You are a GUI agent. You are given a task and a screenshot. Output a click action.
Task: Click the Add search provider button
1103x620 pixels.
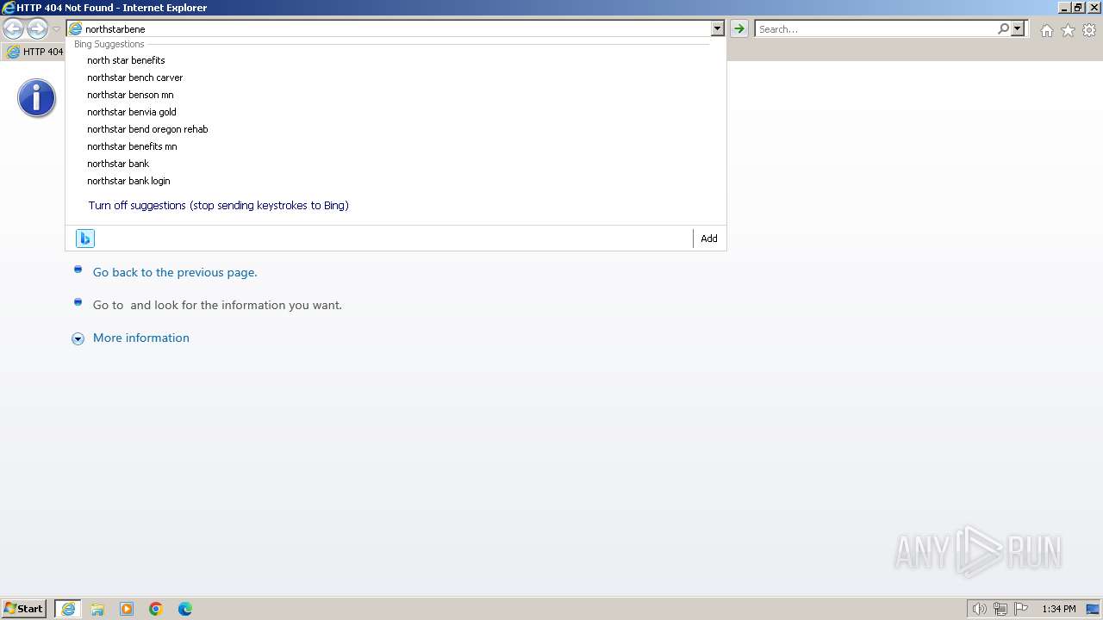coord(709,239)
